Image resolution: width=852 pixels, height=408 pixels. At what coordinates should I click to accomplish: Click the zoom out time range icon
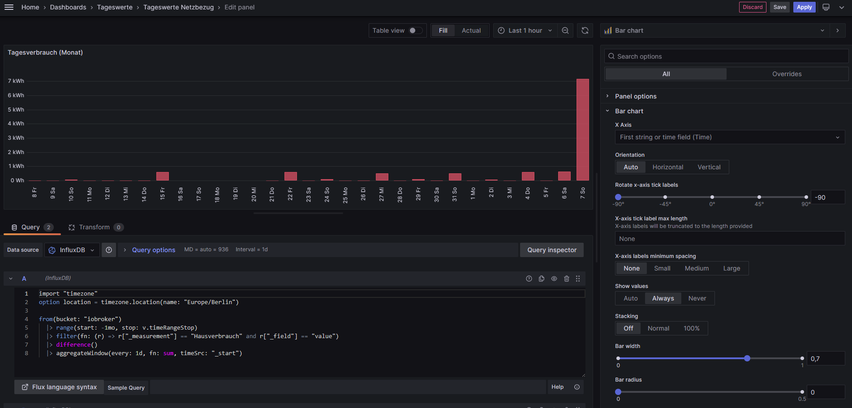point(565,30)
